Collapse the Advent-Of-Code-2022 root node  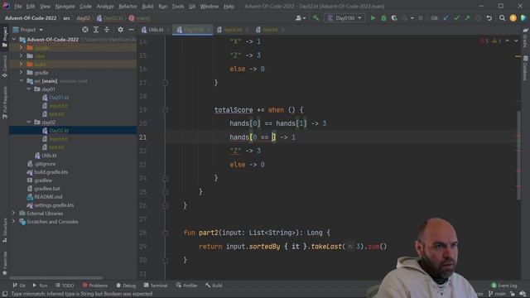(x=14, y=40)
